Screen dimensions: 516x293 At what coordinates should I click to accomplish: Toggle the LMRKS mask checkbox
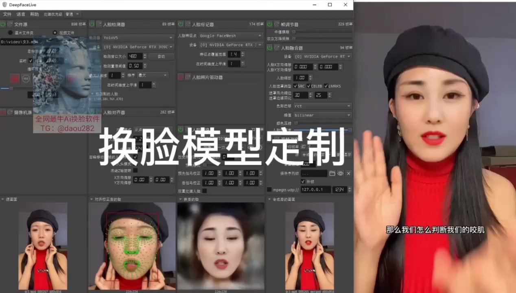326,86
